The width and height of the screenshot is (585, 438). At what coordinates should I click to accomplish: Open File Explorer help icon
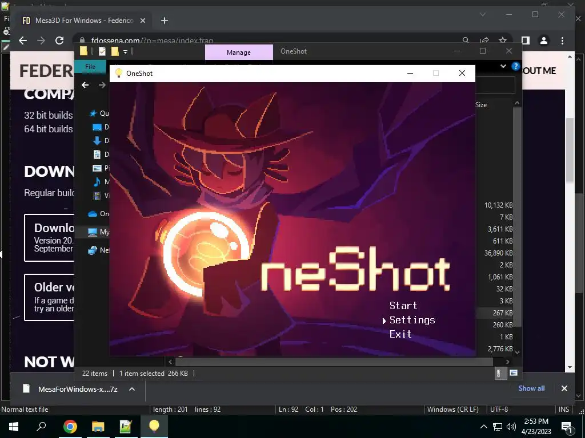[x=516, y=66]
